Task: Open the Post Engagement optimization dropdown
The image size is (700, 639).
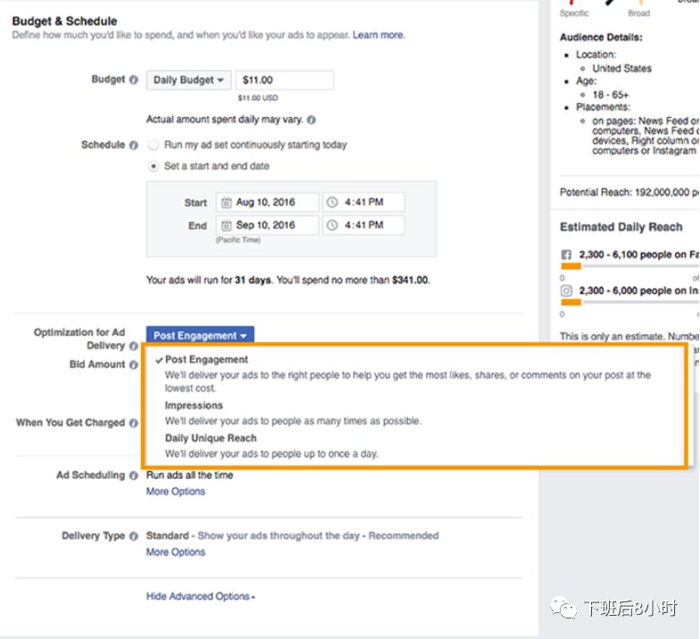Action: 200,336
